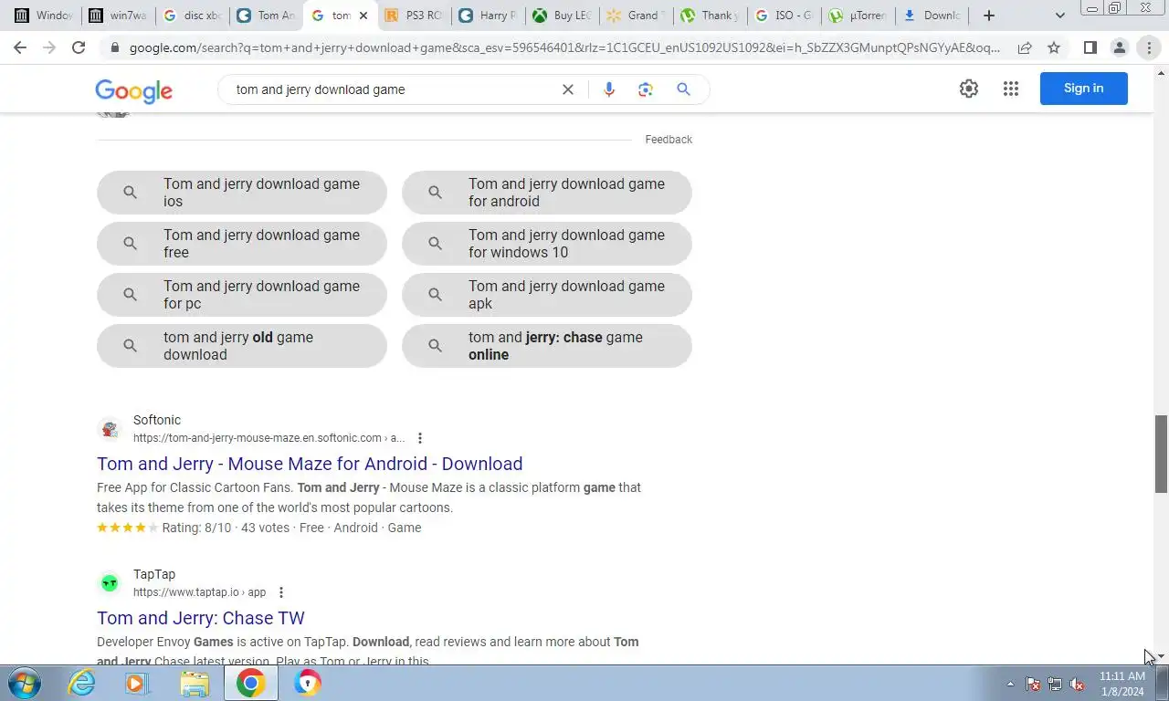Viewport: 1169px width, 701px height.
Task: Open Google quick settings gear
Action: tap(969, 89)
